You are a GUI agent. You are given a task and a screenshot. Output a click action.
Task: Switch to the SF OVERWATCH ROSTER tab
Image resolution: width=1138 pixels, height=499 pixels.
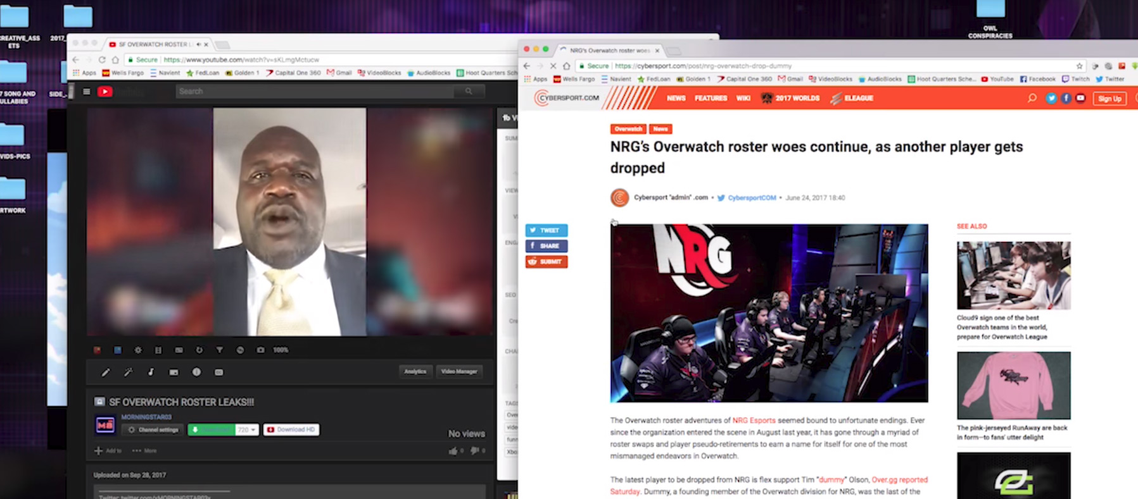click(157, 44)
